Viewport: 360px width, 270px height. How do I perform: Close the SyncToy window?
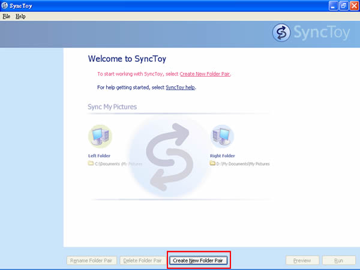tap(354, 6)
